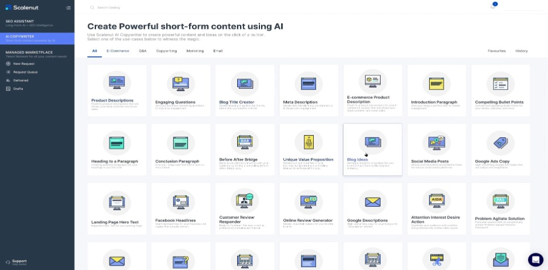Image resolution: width=548 pixels, height=270 pixels.
Task: Click Landing Page Hero Text title
Action: [x=115, y=222]
